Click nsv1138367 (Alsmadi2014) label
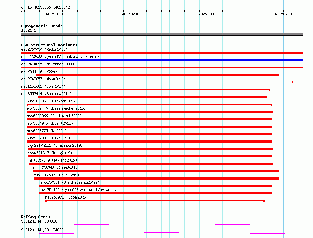Viewport: 313px width, 238px height. coord(52,101)
